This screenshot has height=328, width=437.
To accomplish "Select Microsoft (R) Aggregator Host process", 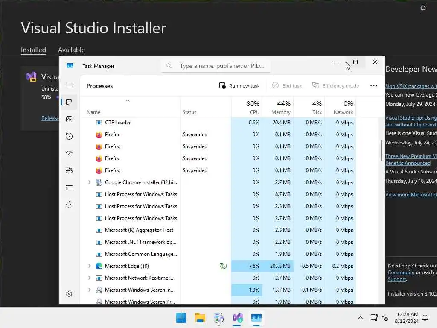I will point(218,230).
